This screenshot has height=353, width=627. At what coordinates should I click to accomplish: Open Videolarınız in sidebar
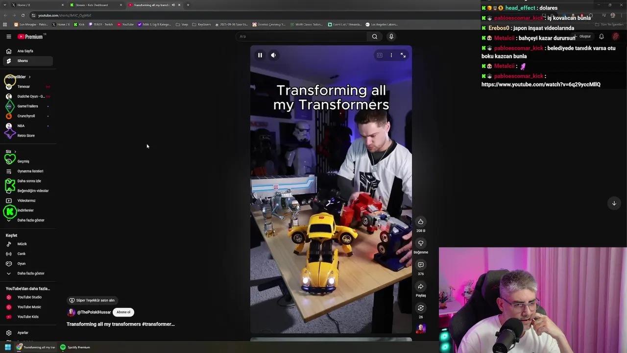click(27, 201)
